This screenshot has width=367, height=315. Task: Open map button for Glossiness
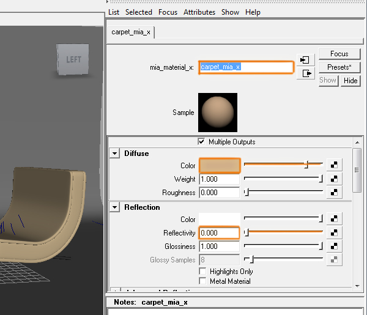click(x=334, y=246)
